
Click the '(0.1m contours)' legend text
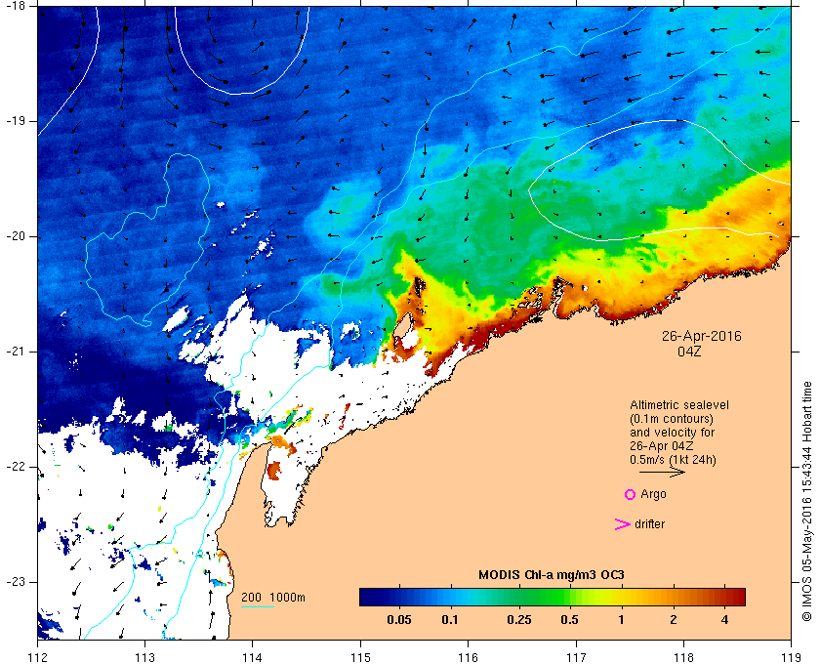[x=672, y=419]
